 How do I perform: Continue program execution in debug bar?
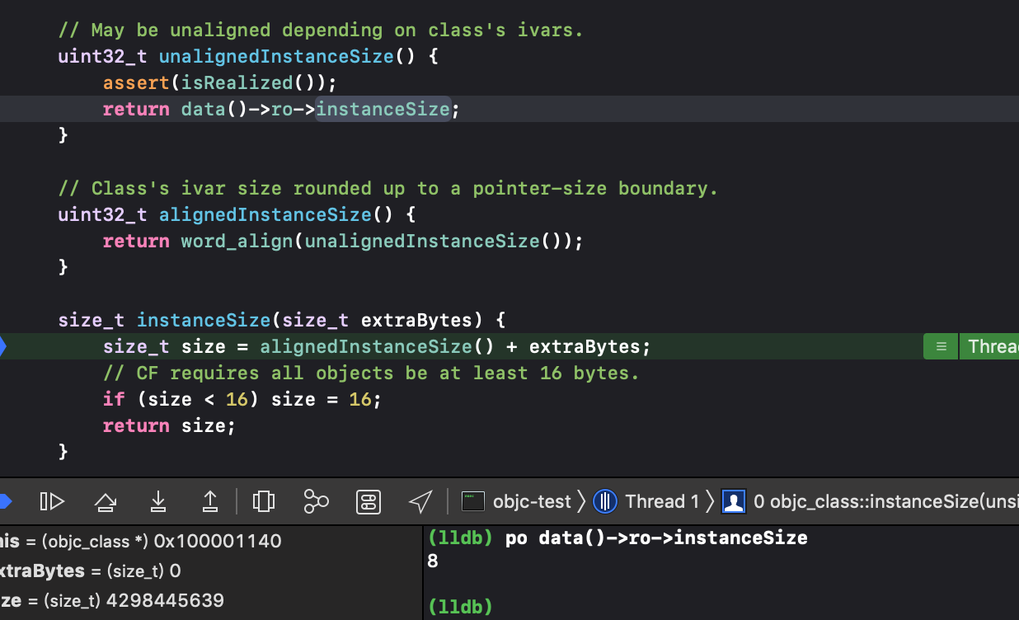click(x=52, y=501)
